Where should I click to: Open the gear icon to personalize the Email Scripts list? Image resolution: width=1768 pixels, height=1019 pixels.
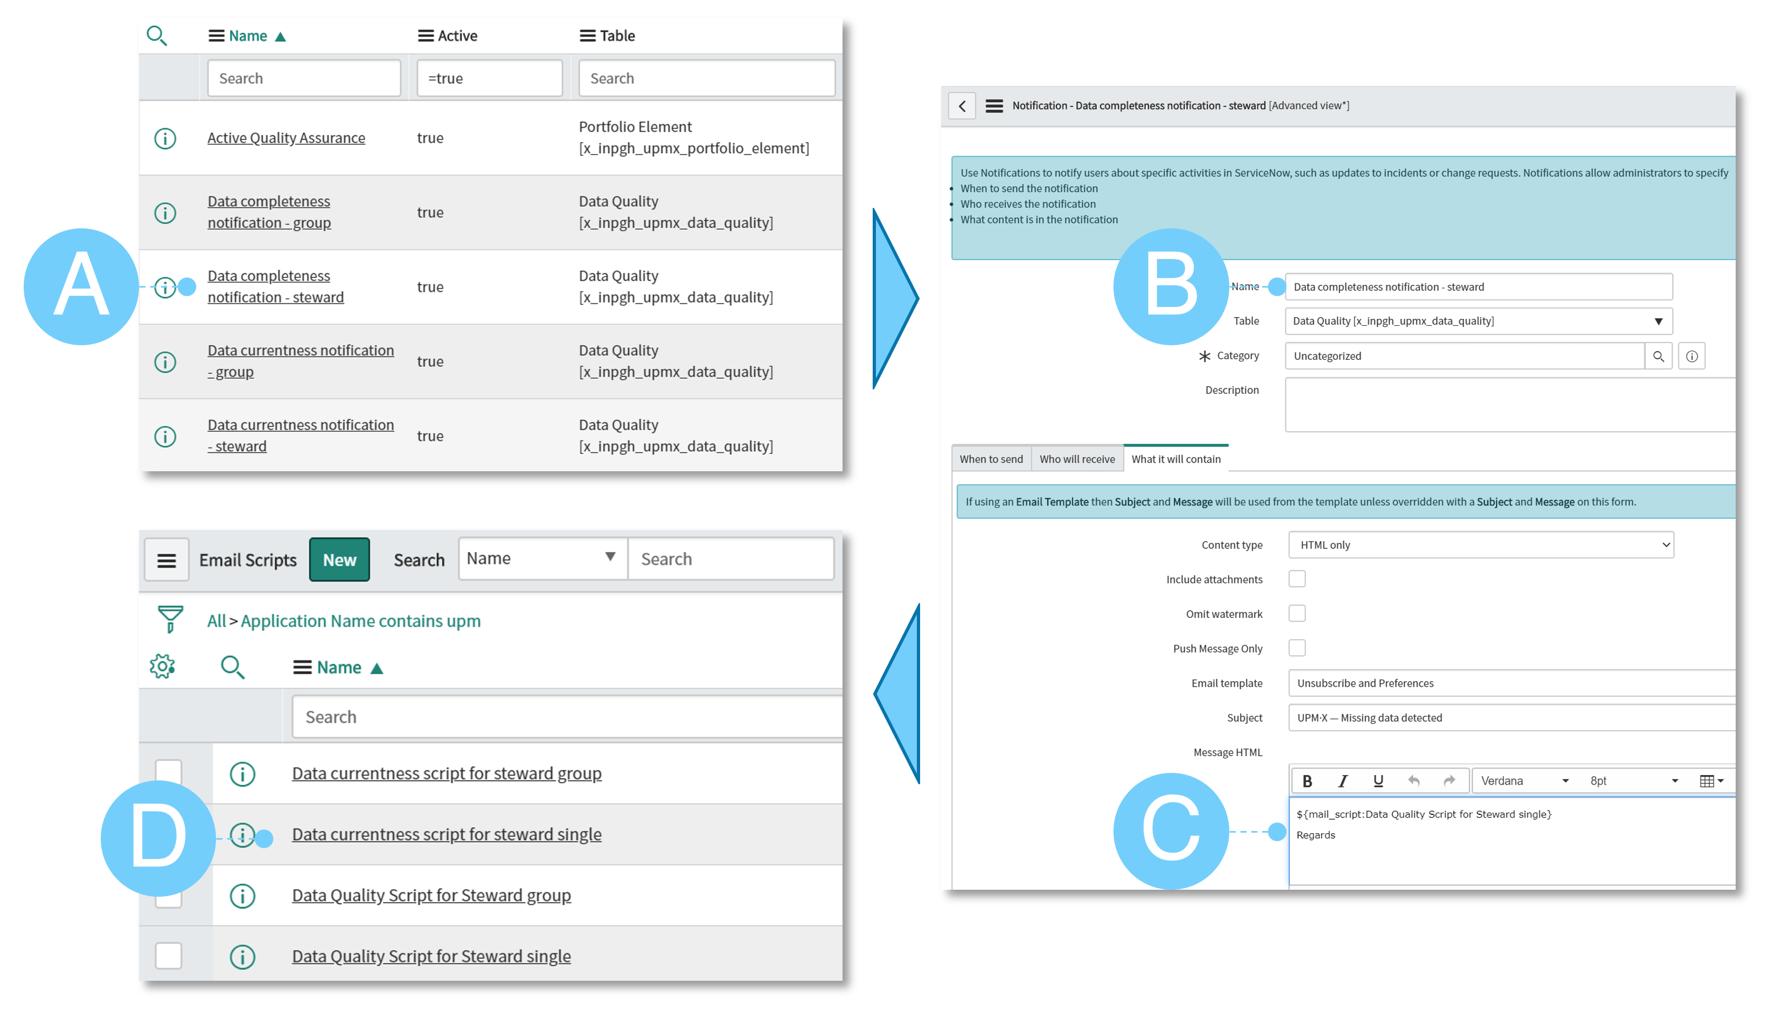[x=162, y=666]
